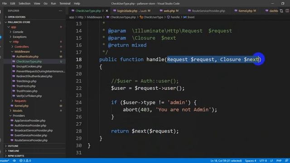Click the feedback icon in status bar
Screen dimensions: 290x163
(x=286, y=161)
